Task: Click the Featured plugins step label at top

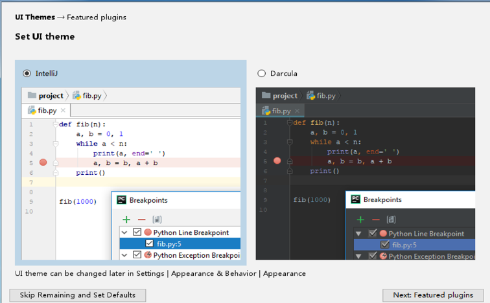Action: (97, 17)
